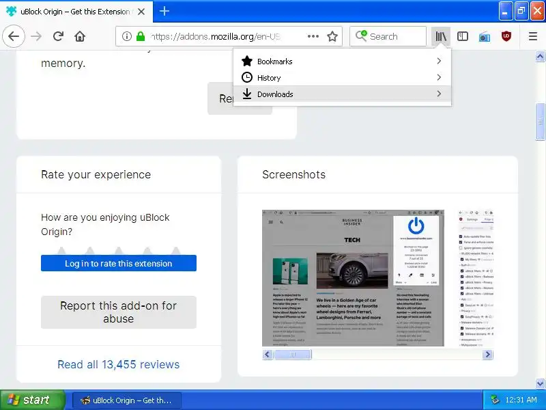Click screenshots scrollbar right arrow

point(487,355)
